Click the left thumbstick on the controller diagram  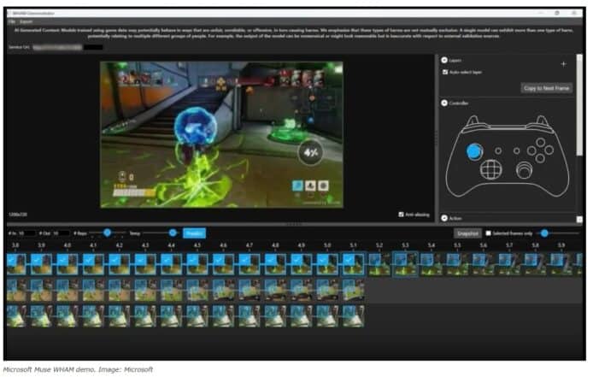474,151
